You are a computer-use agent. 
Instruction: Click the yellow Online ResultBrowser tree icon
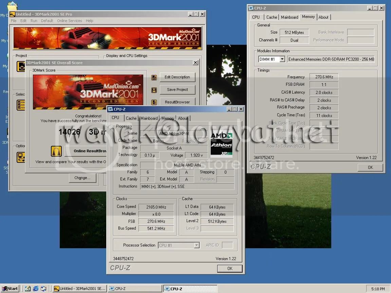tap(56, 151)
